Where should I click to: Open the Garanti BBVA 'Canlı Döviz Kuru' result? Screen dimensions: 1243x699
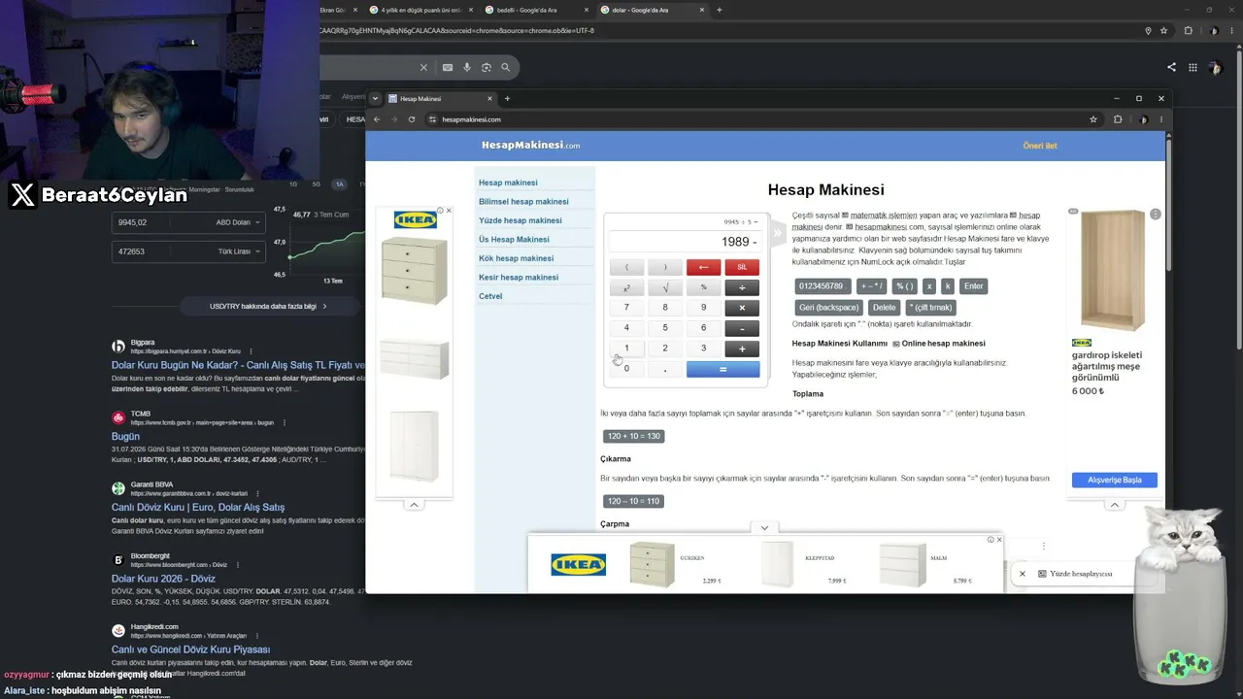coord(198,507)
